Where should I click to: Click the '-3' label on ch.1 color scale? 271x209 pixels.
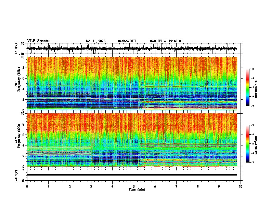(253, 69)
